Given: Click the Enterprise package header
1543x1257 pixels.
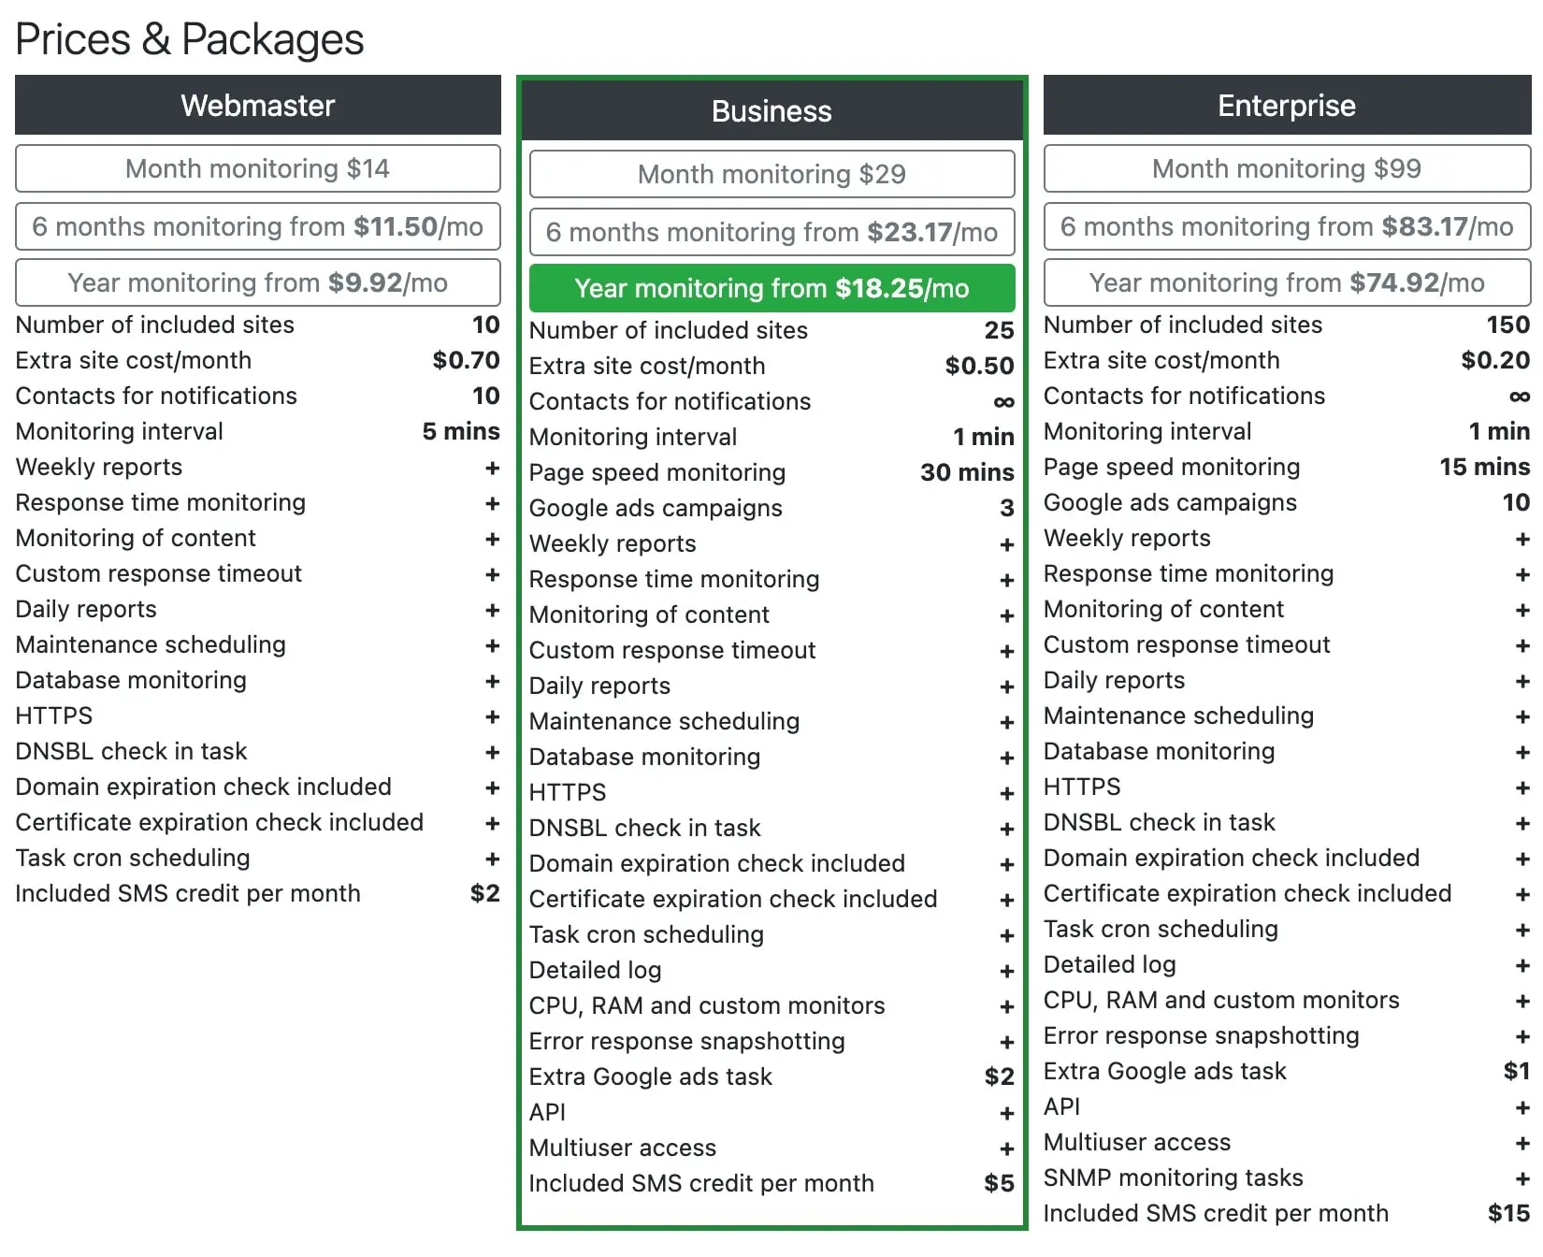Looking at the screenshot, I should tap(1286, 105).
